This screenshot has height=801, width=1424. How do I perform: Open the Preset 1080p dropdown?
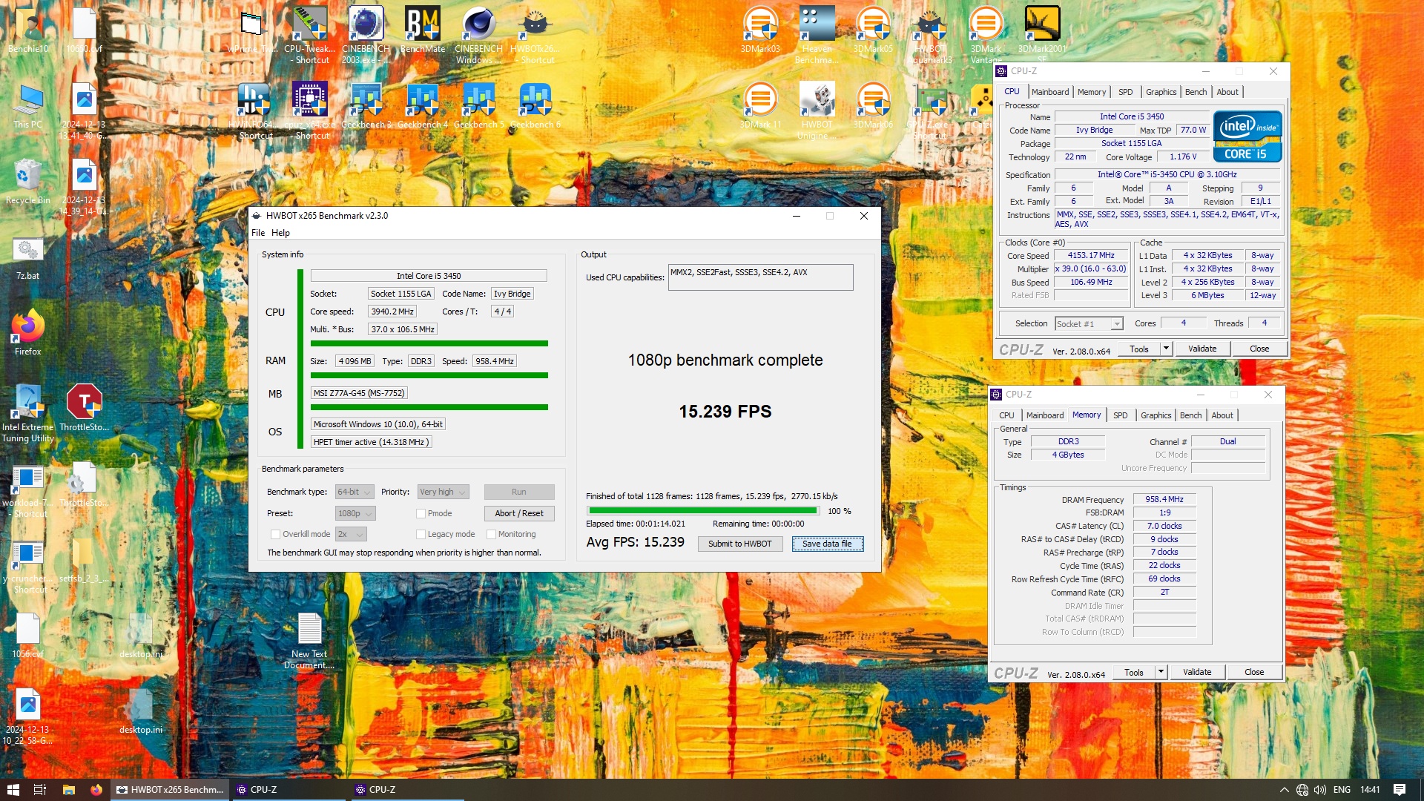[355, 513]
